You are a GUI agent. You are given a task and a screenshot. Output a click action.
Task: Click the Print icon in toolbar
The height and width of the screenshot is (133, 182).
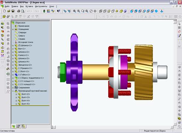coord(18,11)
